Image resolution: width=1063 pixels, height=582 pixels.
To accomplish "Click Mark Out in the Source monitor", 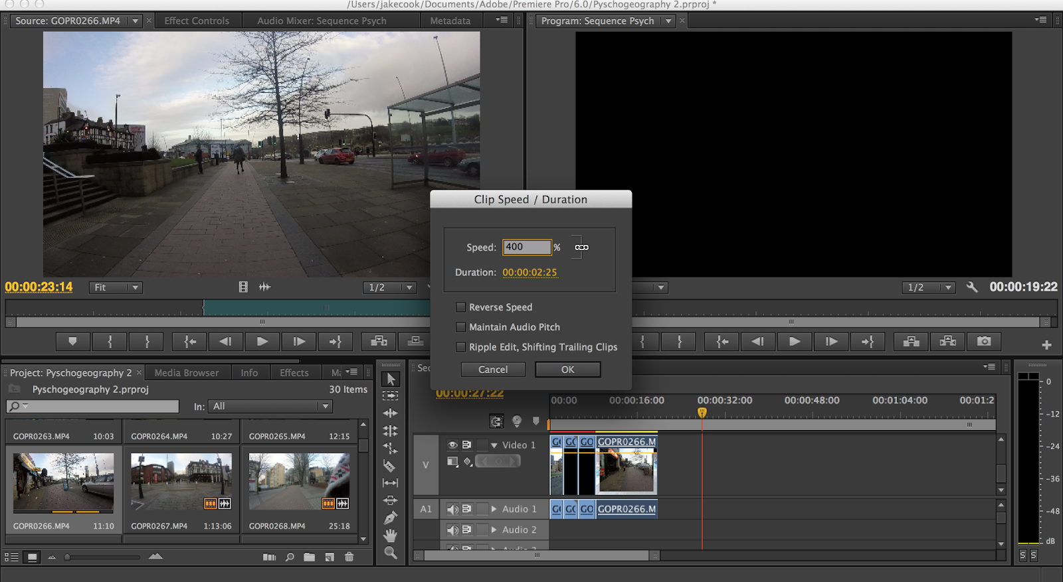I will 147,341.
